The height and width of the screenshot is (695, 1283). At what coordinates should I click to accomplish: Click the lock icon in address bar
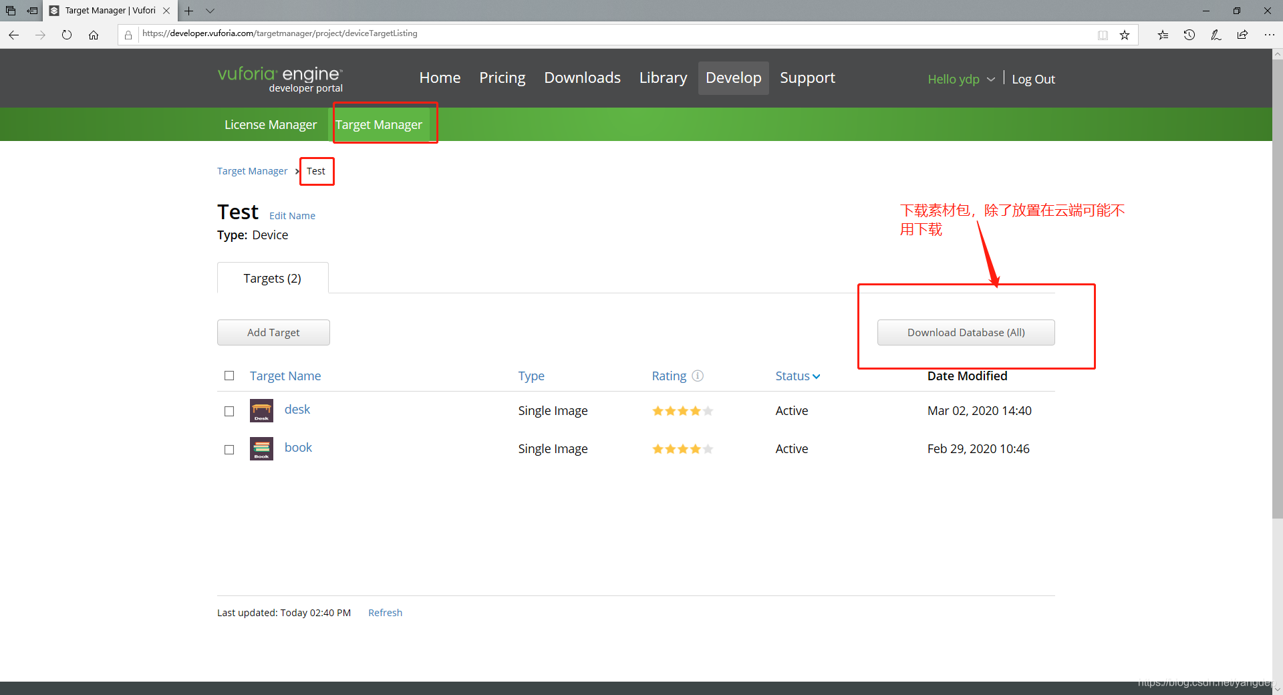point(128,35)
